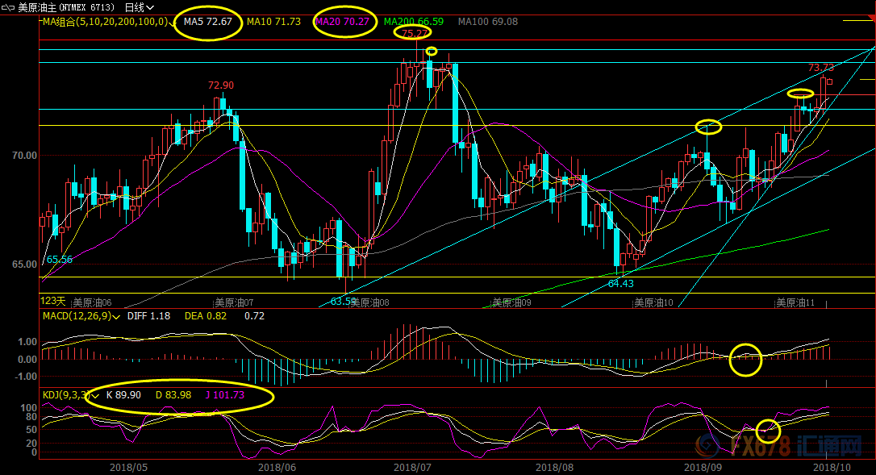
Task: Expand the KDJ(9,3,3) indicator dropdown
Action: click(95, 396)
